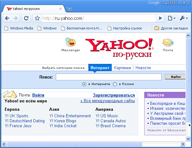Select the в Интернете radio button
This screenshot has height=148, width=192.
tap(84, 84)
